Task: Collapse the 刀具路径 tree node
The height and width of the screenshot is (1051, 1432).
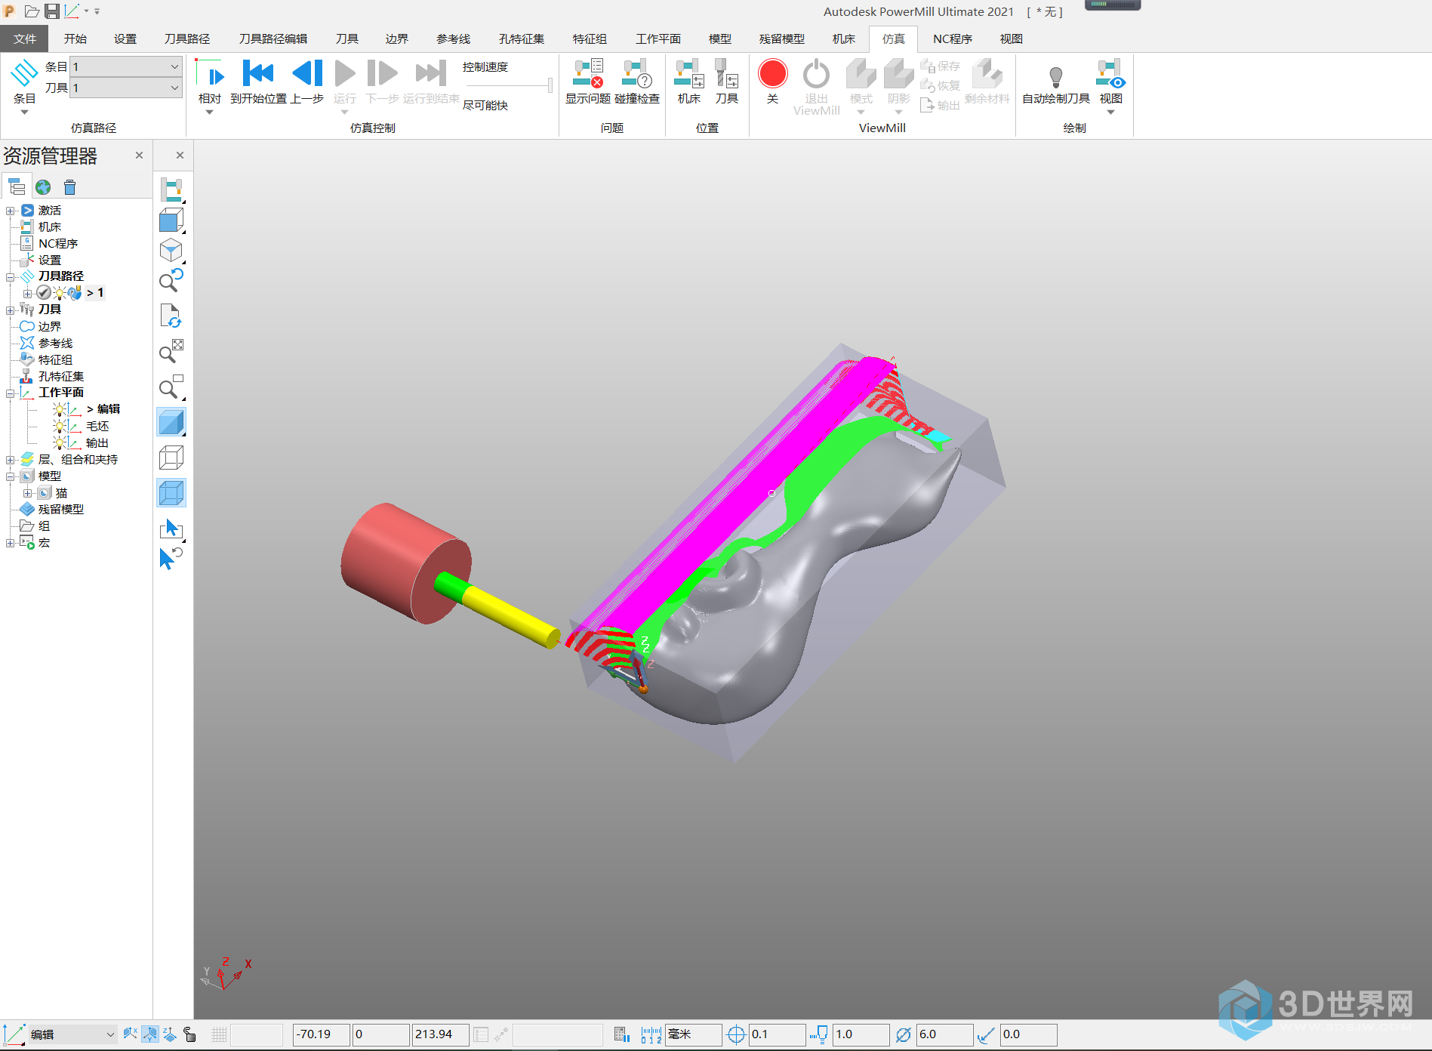Action: pyautogui.click(x=10, y=276)
